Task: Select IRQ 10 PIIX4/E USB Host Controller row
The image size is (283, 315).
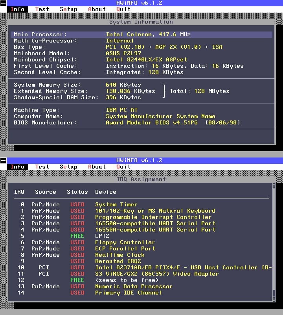Action: click(141, 268)
